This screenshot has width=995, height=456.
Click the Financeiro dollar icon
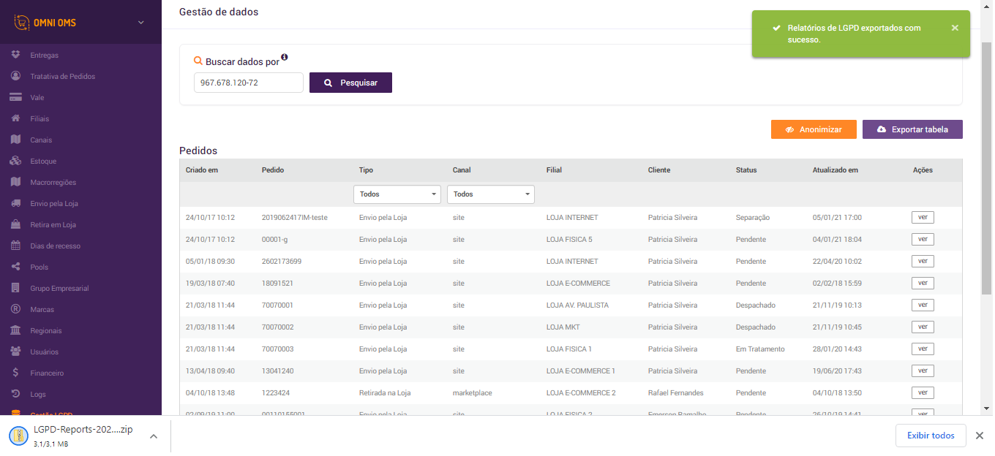15,373
